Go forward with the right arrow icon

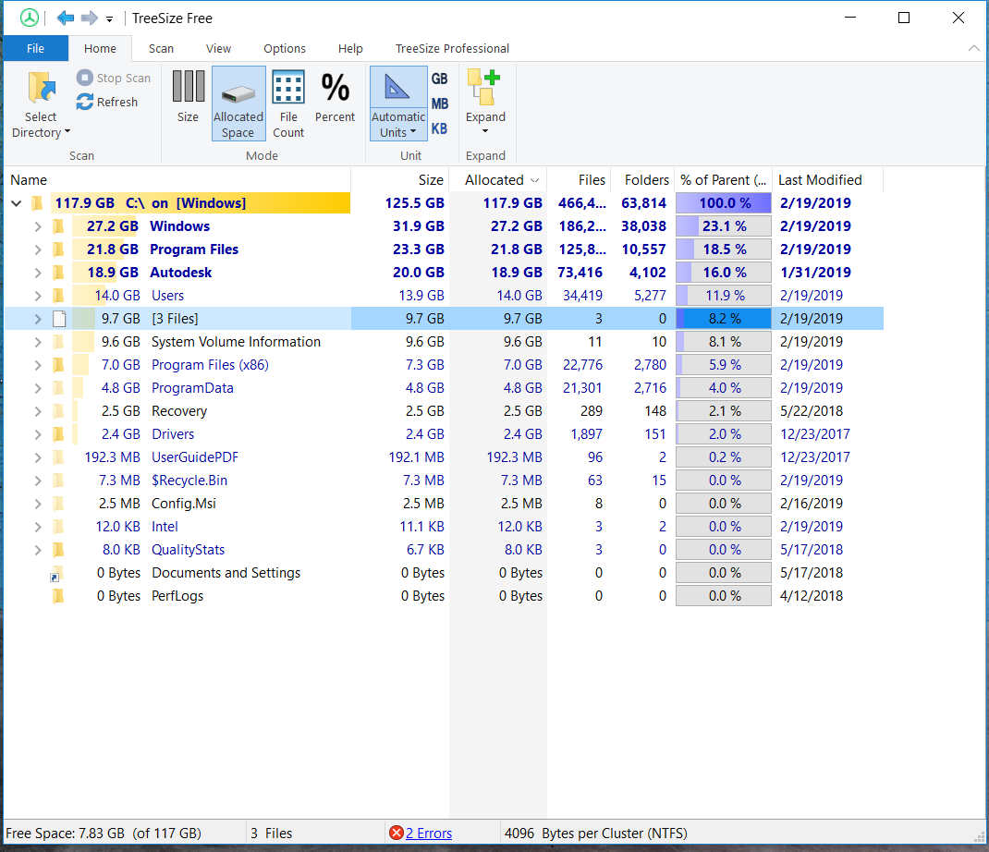[x=89, y=18]
